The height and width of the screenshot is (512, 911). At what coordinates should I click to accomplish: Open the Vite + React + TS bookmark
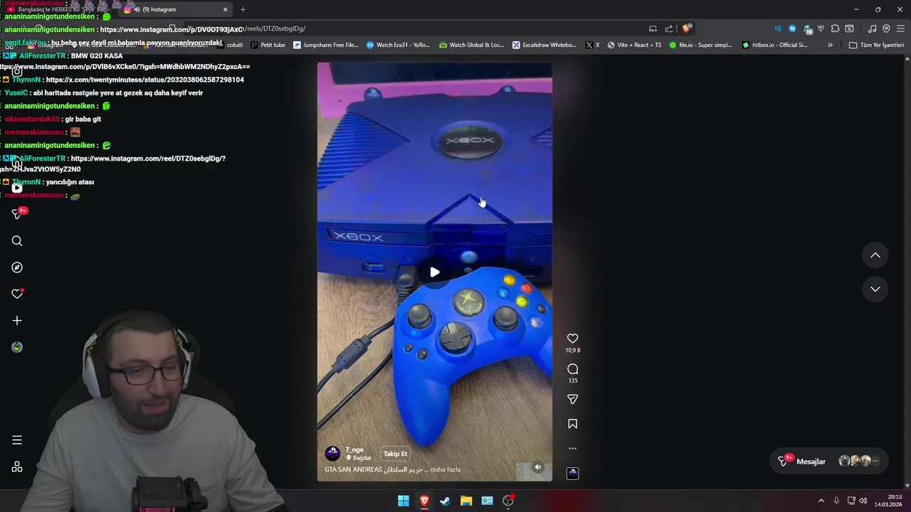point(634,45)
